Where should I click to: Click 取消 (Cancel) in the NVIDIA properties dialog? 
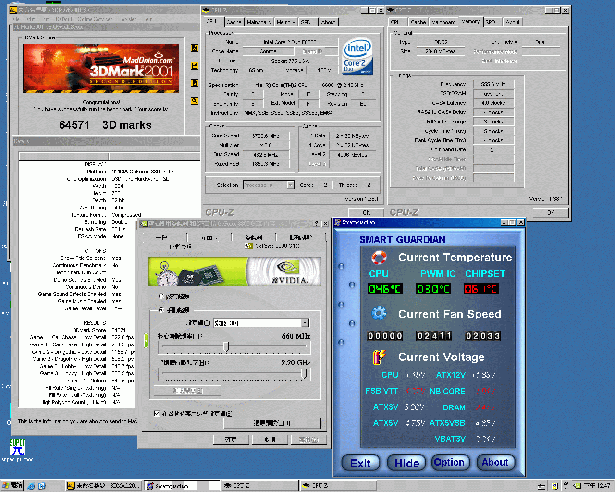(x=270, y=440)
